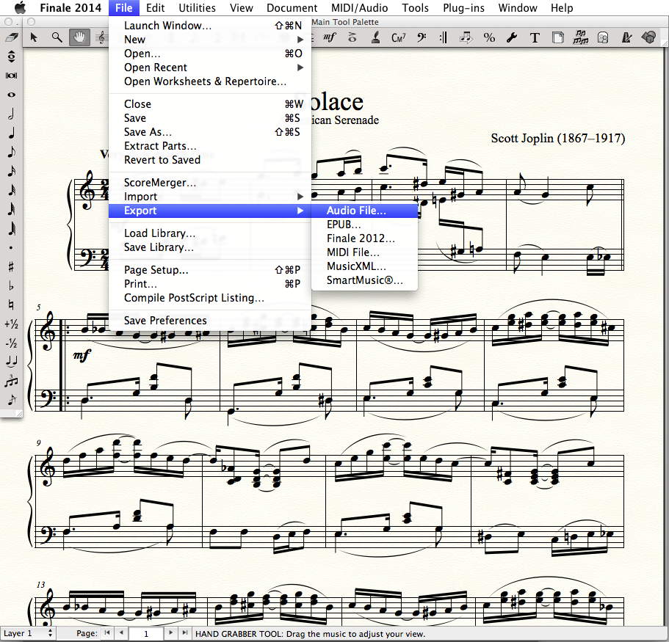Select the Clef tool bass clef icon
This screenshot has height=642, width=669.
421,37
